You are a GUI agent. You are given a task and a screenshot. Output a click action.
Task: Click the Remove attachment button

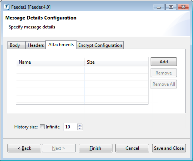(x=164, y=73)
